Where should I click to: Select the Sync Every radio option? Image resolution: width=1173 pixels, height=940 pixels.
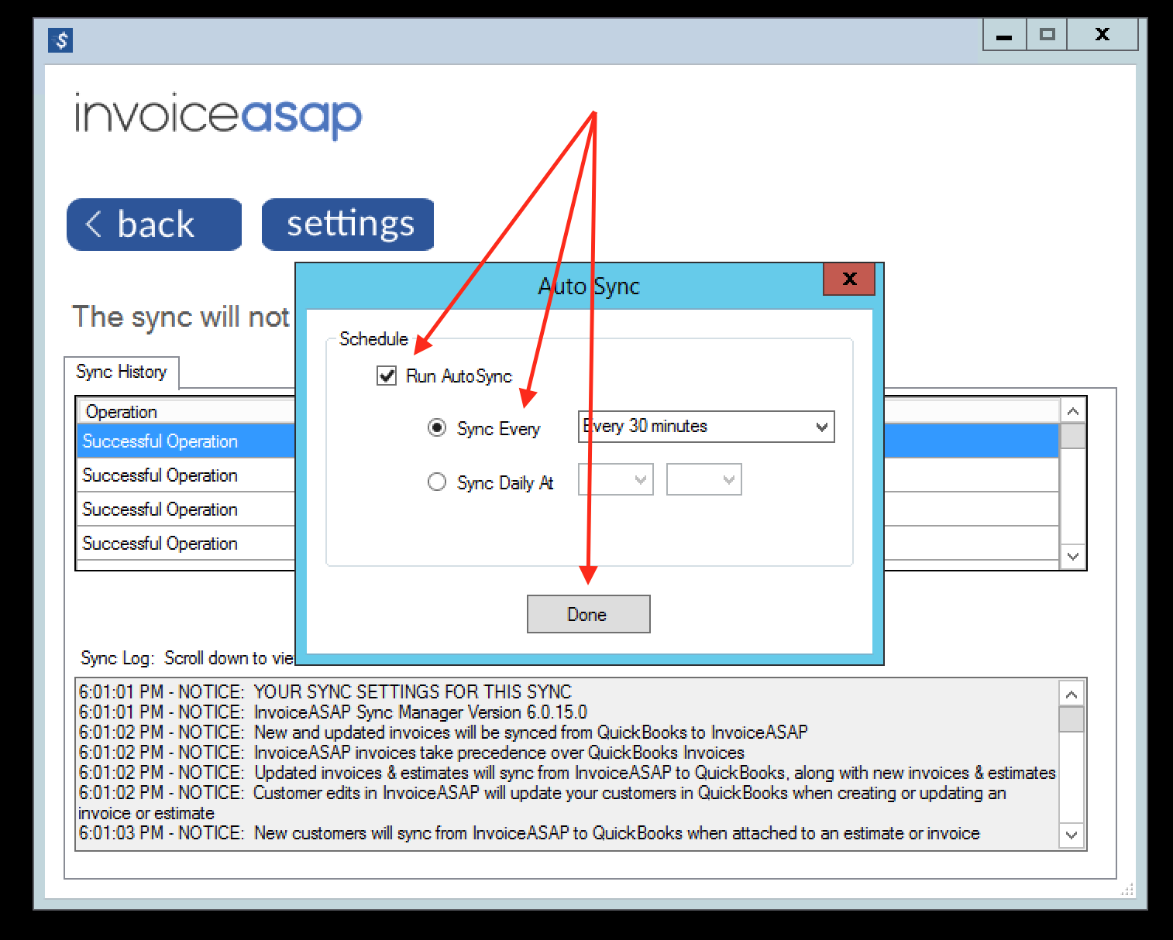437,428
